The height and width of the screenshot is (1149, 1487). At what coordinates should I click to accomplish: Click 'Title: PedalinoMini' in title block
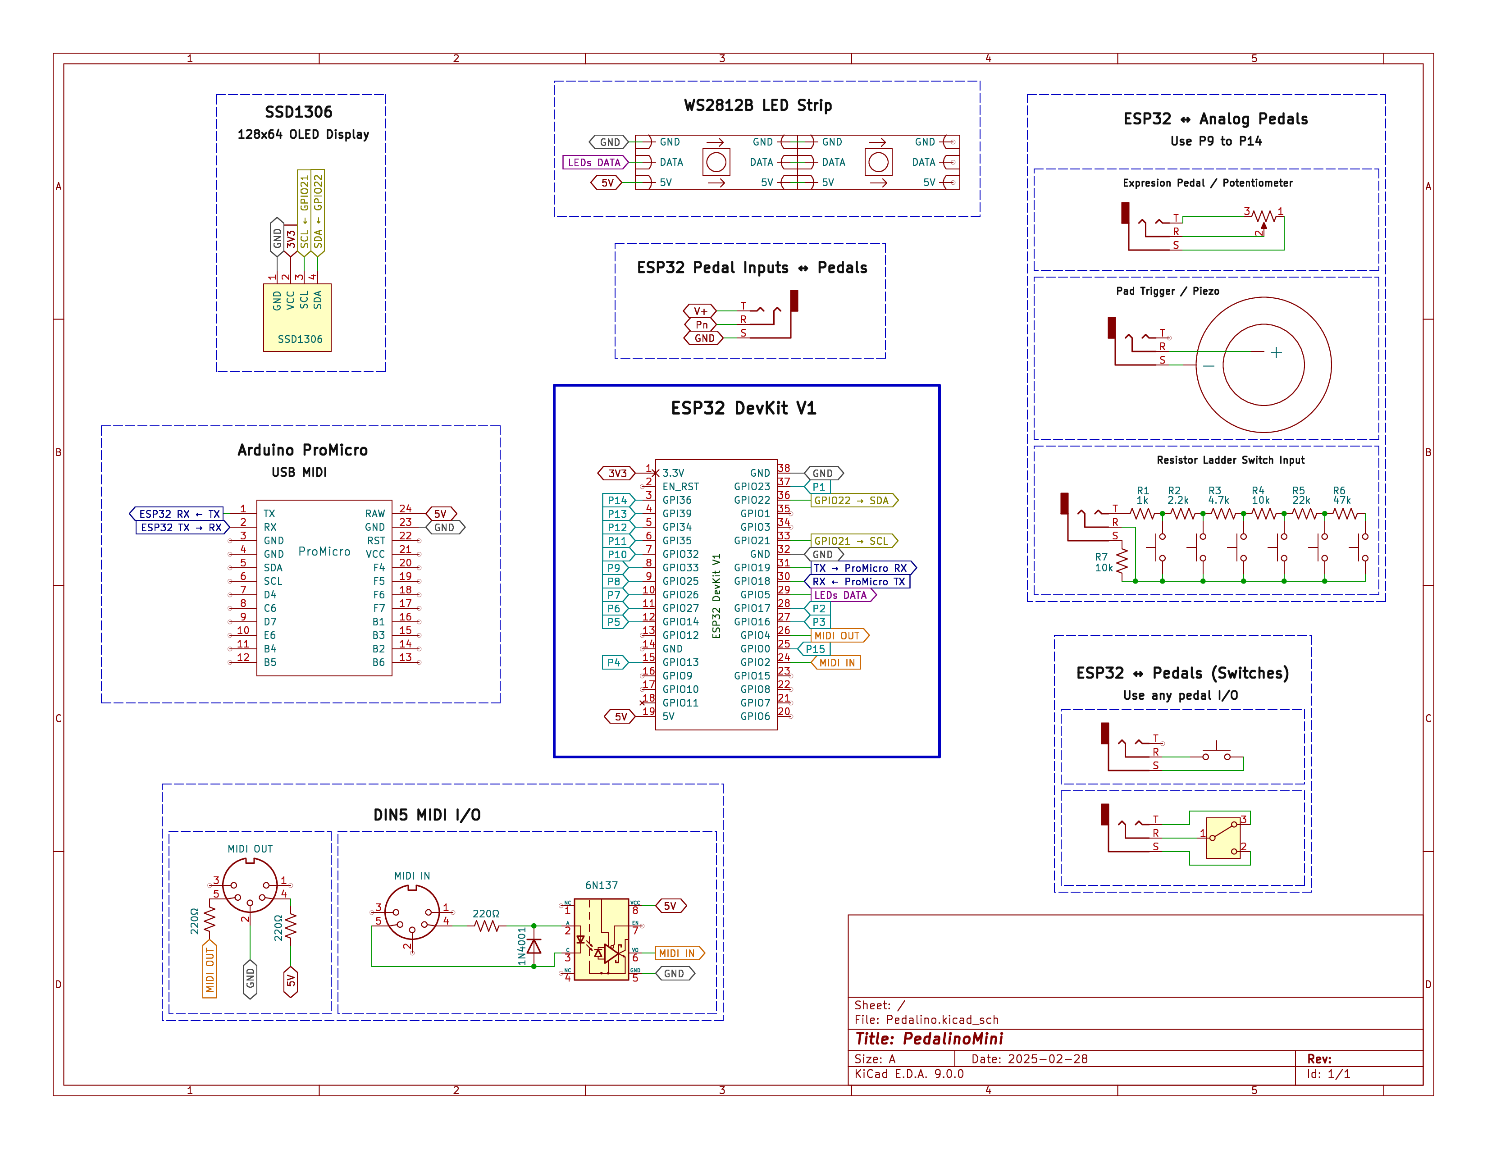[x=929, y=1039]
